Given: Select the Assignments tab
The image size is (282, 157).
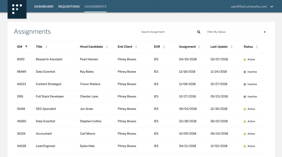Looking at the screenshot, I should click(95, 7).
